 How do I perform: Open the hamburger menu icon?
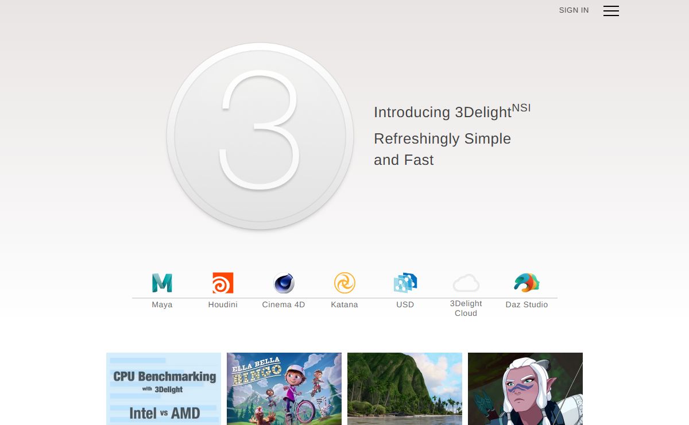tap(611, 10)
